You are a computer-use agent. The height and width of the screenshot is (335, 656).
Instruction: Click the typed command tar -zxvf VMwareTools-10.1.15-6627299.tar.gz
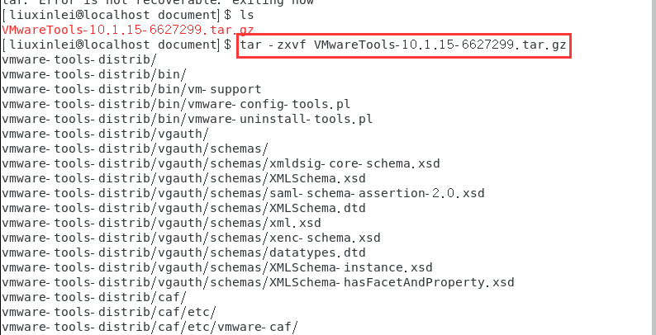(x=403, y=45)
